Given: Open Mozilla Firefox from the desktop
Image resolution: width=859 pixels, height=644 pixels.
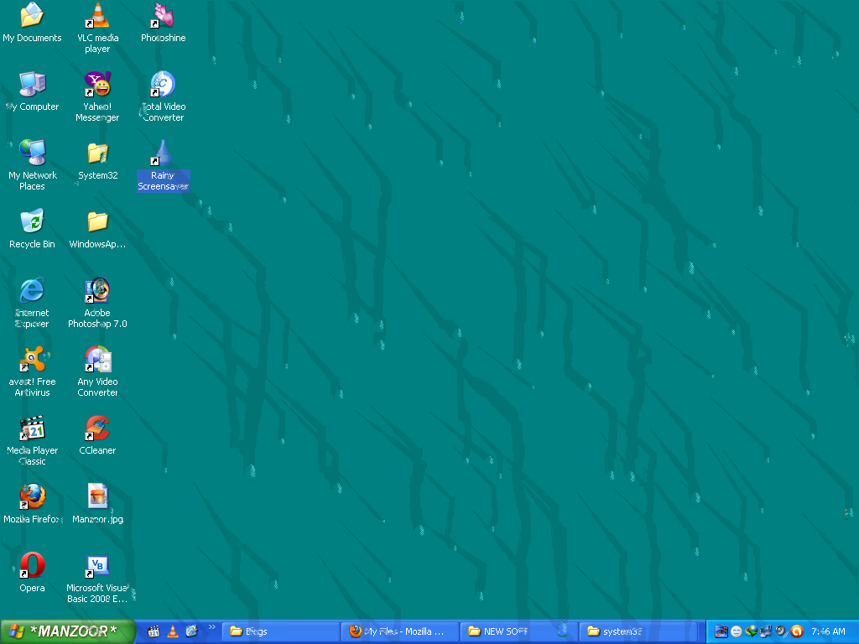Looking at the screenshot, I should (32, 496).
